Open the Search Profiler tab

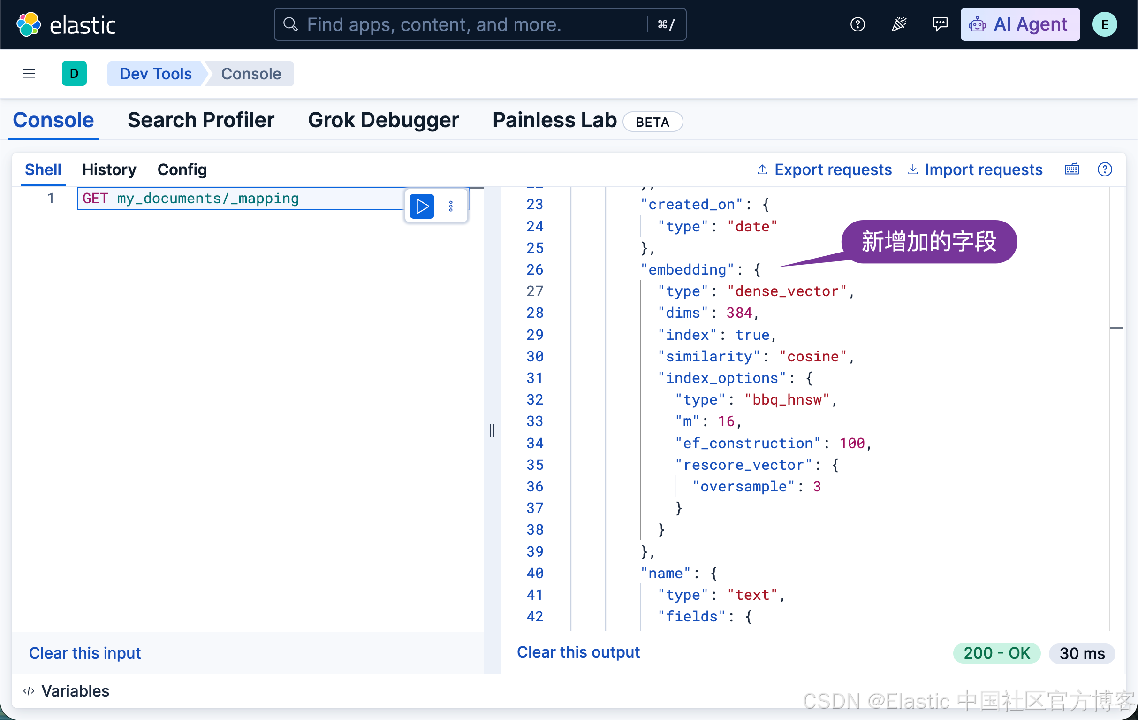click(x=201, y=120)
